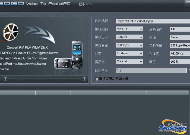
Task: Click the fifth file list column header
Action: click(x=168, y=93)
